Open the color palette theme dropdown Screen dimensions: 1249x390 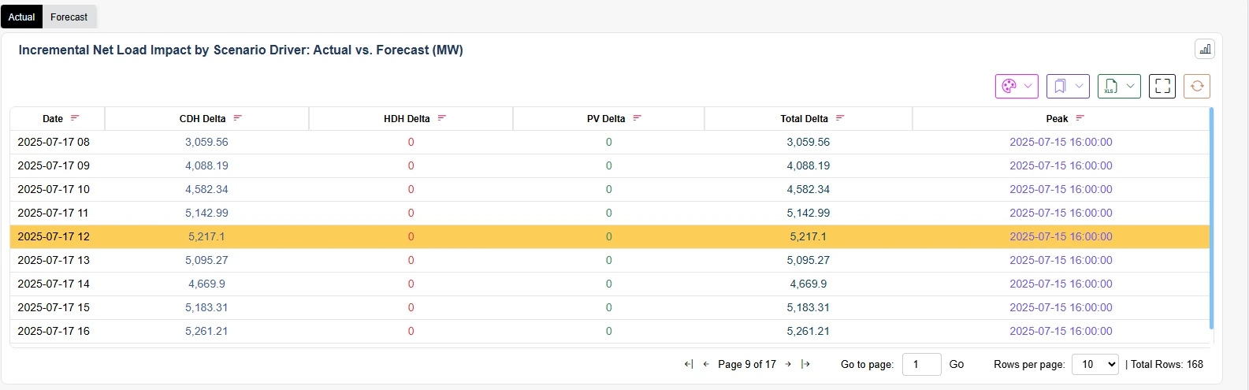(x=1017, y=86)
